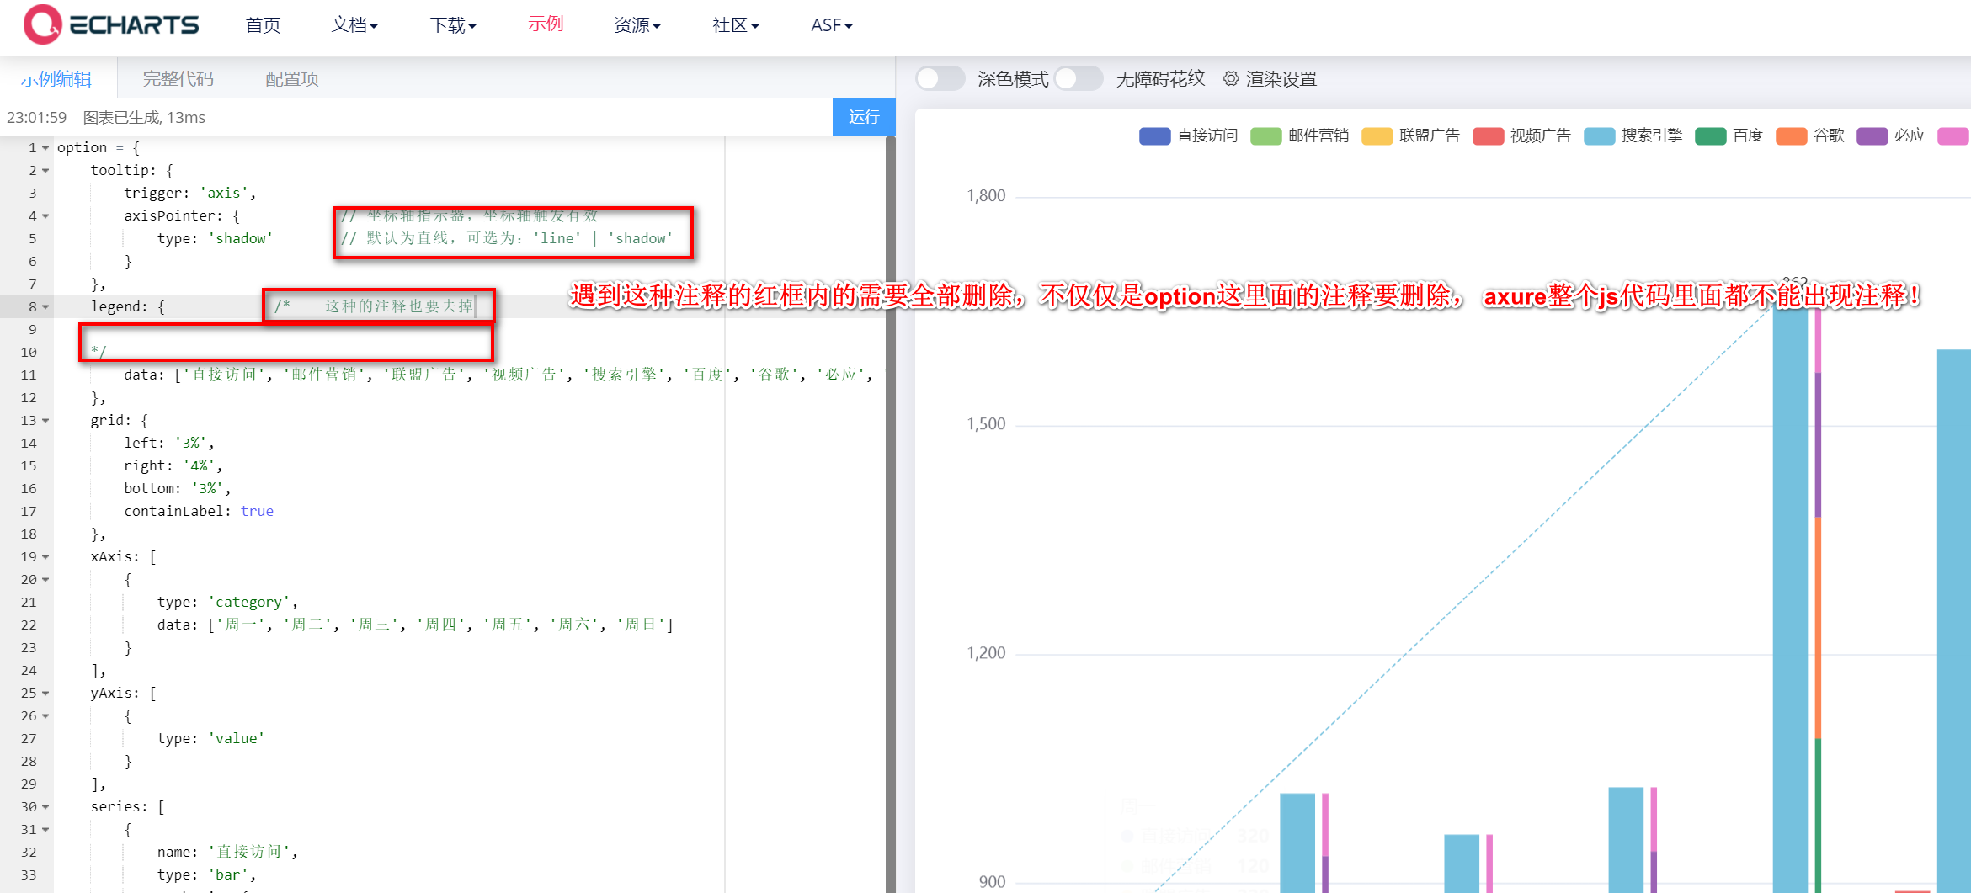
Task: Open the 首页 home page
Action: 263,25
